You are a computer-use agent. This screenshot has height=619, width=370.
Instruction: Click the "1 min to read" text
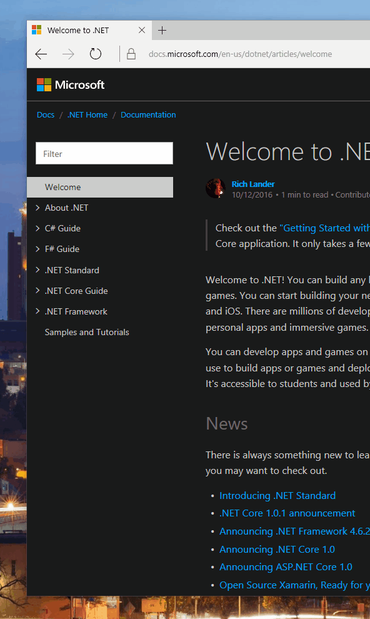(x=304, y=194)
